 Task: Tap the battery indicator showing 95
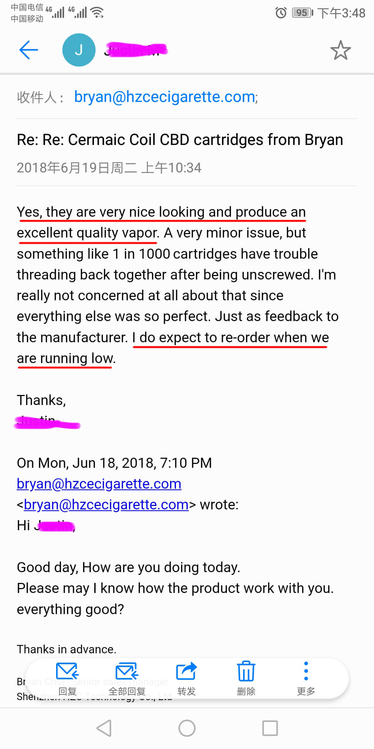(x=302, y=13)
